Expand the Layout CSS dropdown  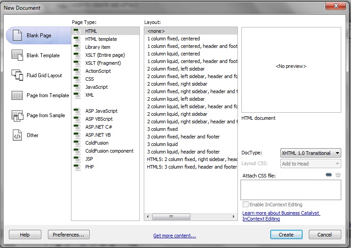coord(311,164)
